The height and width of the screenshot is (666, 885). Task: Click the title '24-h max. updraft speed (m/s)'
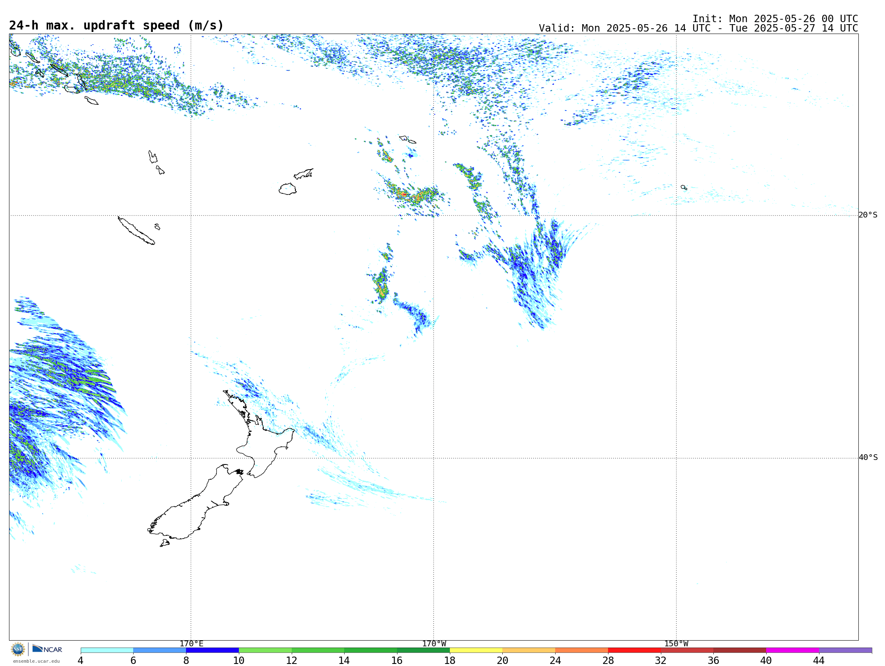[116, 25]
